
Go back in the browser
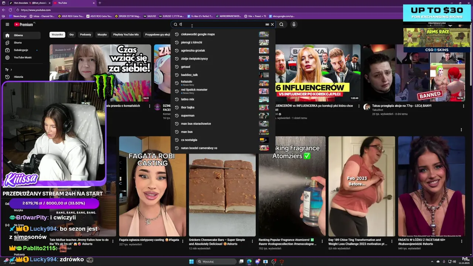click(3, 10)
